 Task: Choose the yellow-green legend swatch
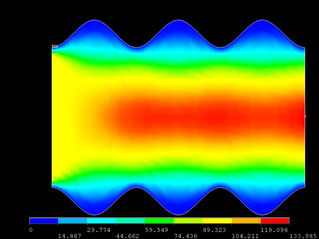[x=188, y=221]
